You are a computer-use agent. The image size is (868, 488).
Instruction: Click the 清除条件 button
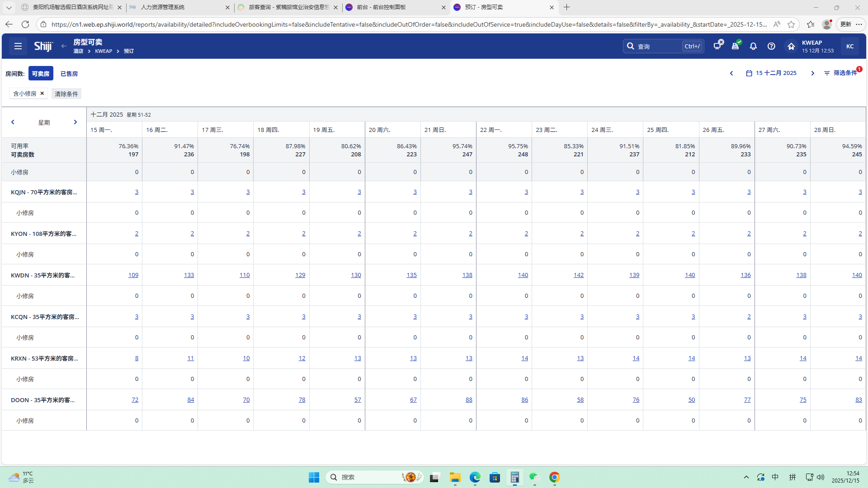click(66, 94)
